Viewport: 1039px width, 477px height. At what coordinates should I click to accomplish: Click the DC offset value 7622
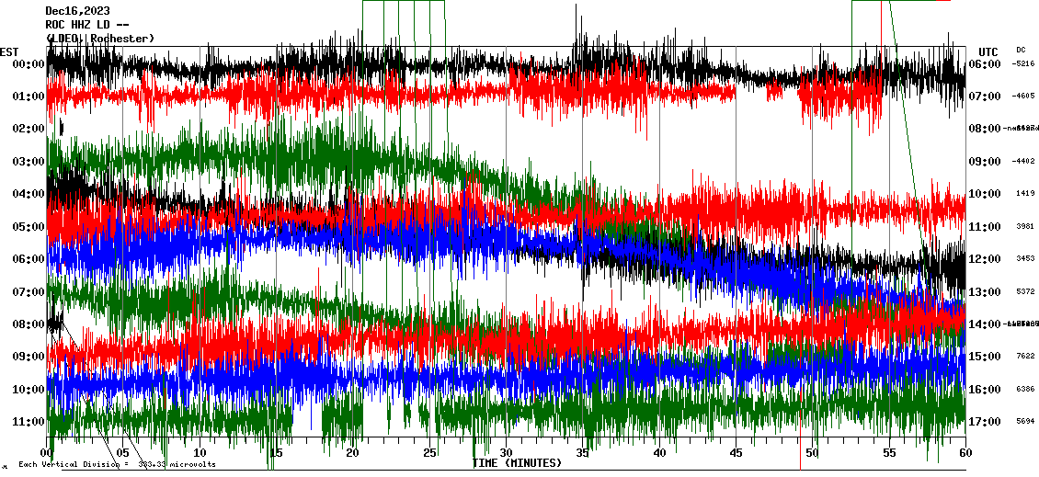tap(1025, 357)
